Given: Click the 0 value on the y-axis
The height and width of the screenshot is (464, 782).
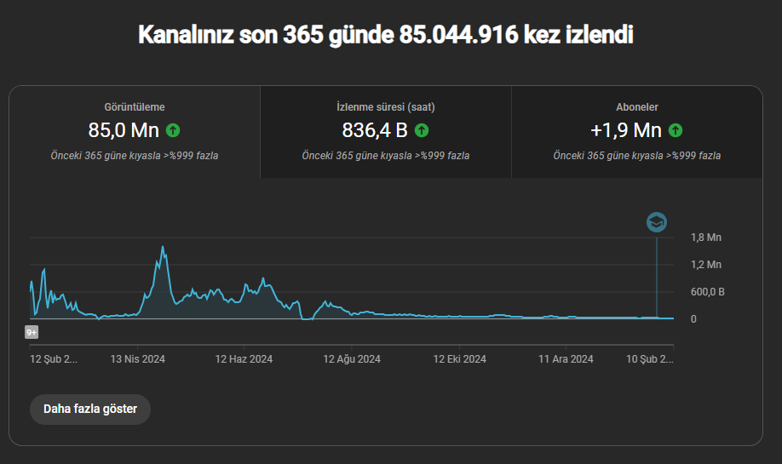Looking at the screenshot, I should [x=693, y=319].
